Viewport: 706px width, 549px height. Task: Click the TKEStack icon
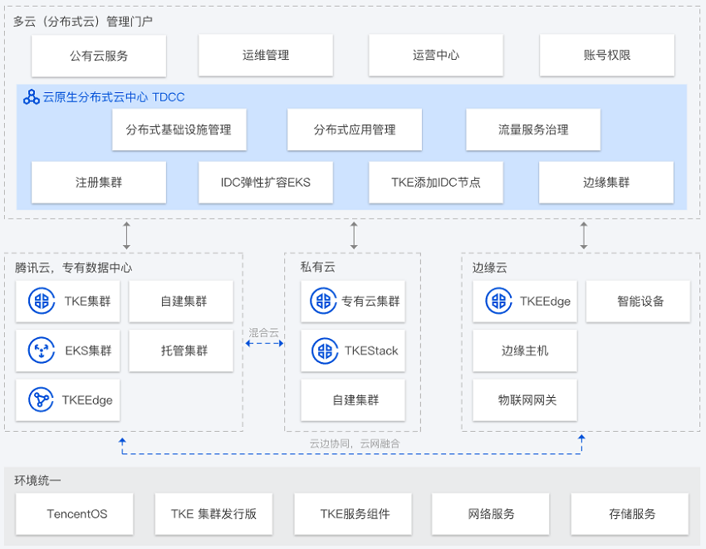click(x=325, y=350)
